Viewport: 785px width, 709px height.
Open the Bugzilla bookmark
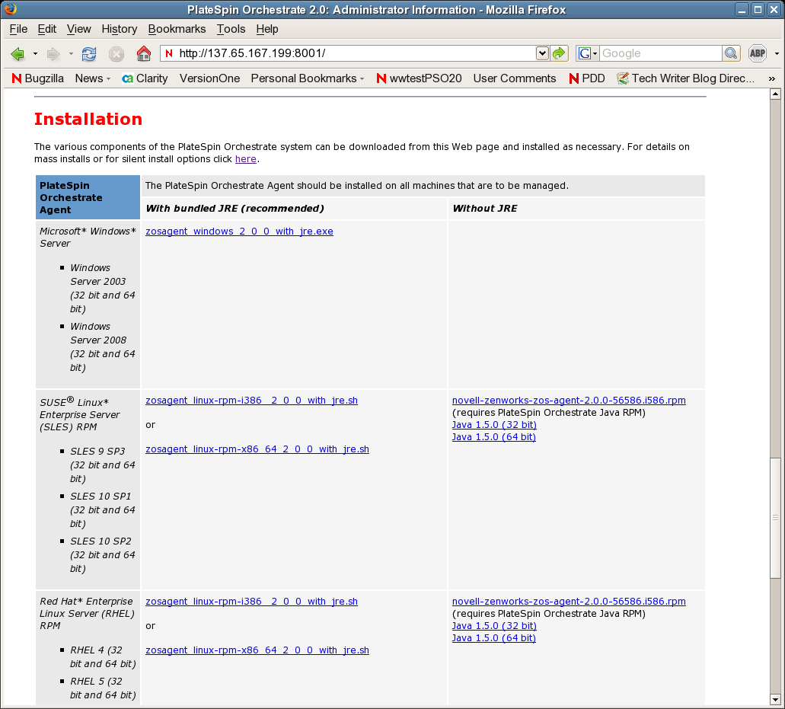pyautogui.click(x=38, y=78)
